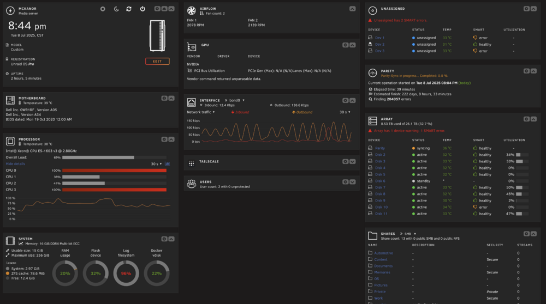Shut down server with the power icon
546x304 pixels.
coord(143,9)
